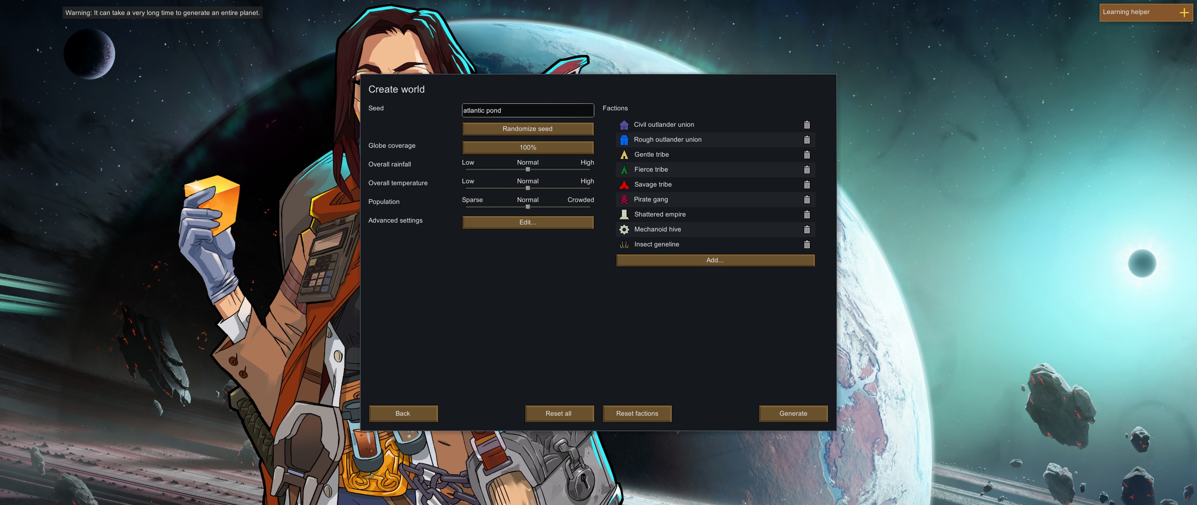Screen dimensions: 1197x505
Task: Click the Savage tribe red faction icon
Action: pyautogui.click(x=624, y=185)
